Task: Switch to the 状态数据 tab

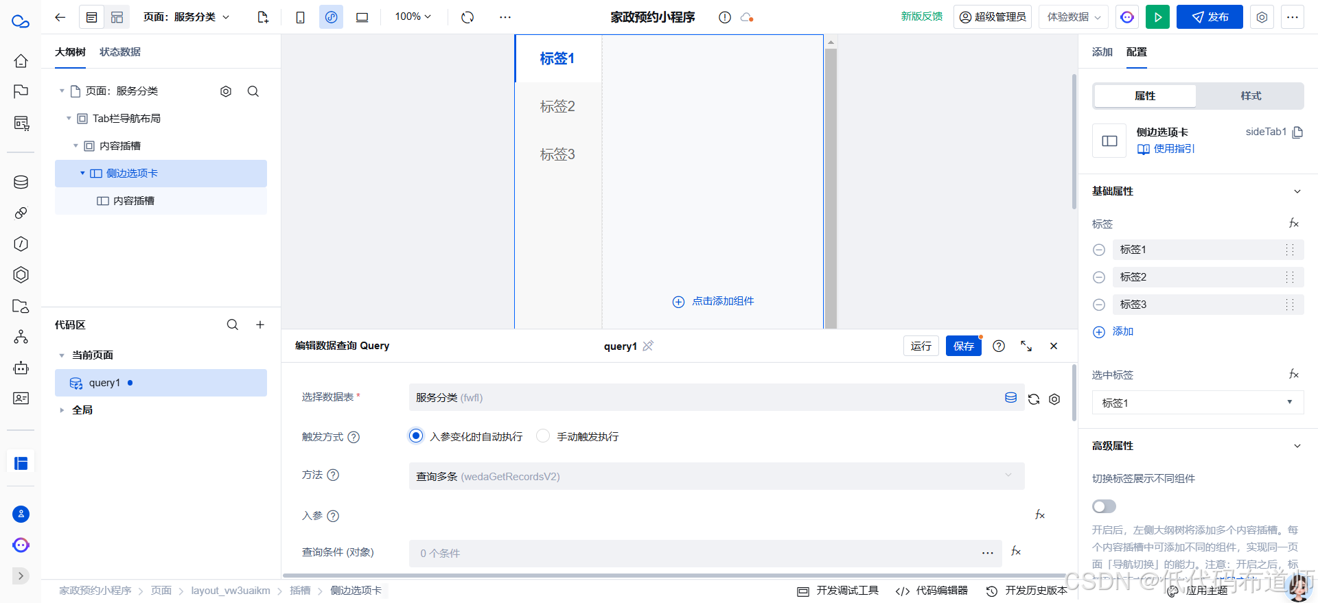Action: [x=120, y=52]
